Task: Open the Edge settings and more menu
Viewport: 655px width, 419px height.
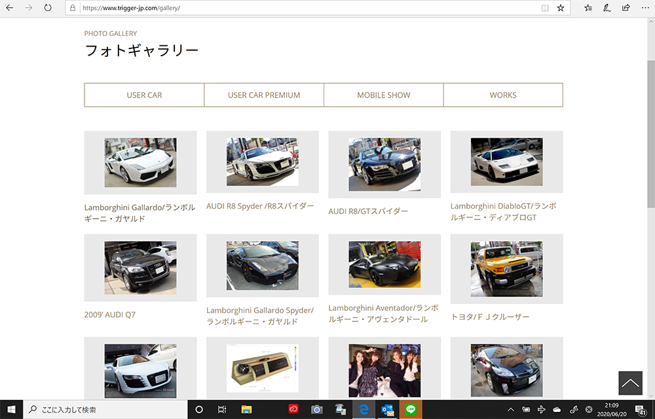Action: (x=645, y=8)
